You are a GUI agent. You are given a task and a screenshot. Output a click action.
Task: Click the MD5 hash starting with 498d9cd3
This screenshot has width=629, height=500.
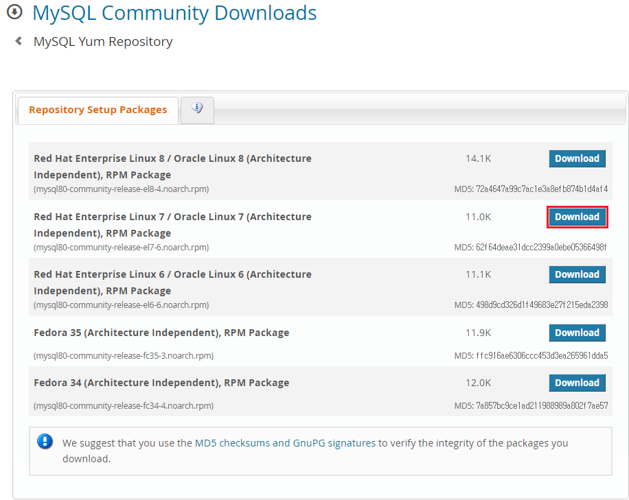click(x=542, y=305)
